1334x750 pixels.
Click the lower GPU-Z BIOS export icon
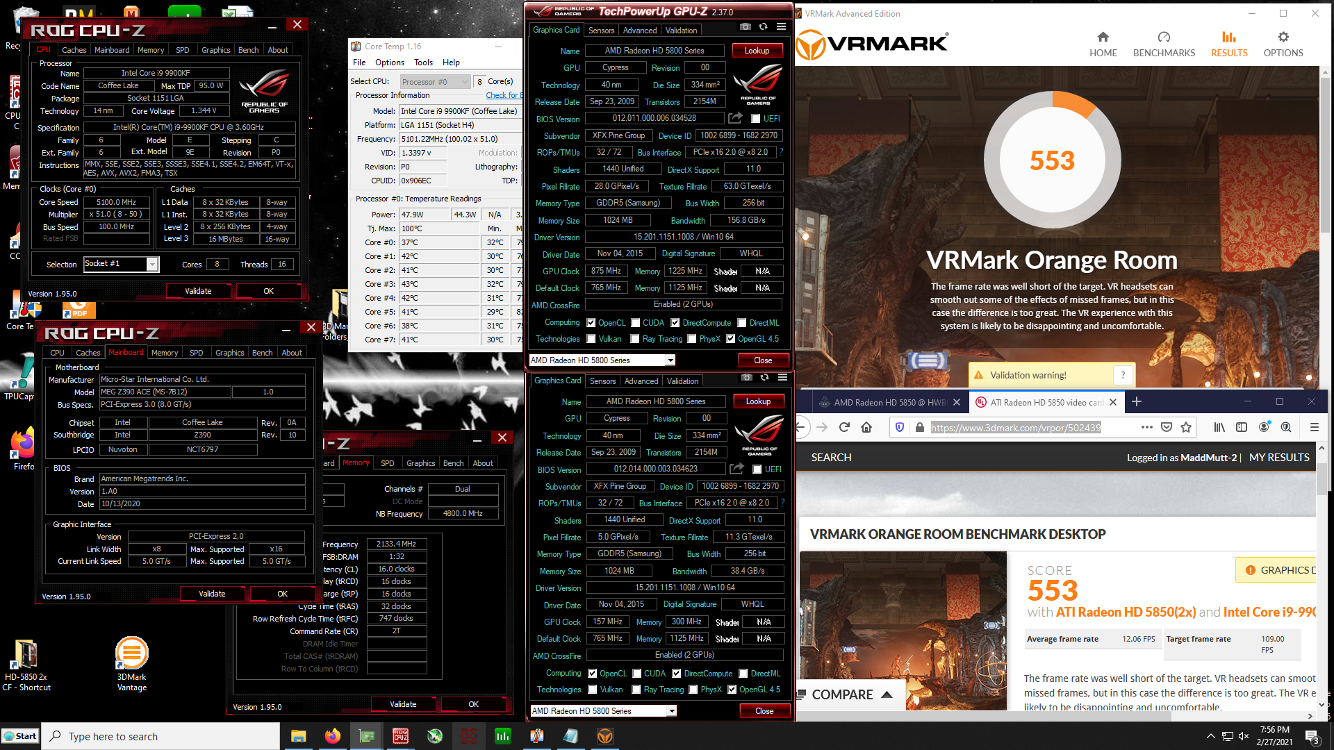tap(736, 469)
